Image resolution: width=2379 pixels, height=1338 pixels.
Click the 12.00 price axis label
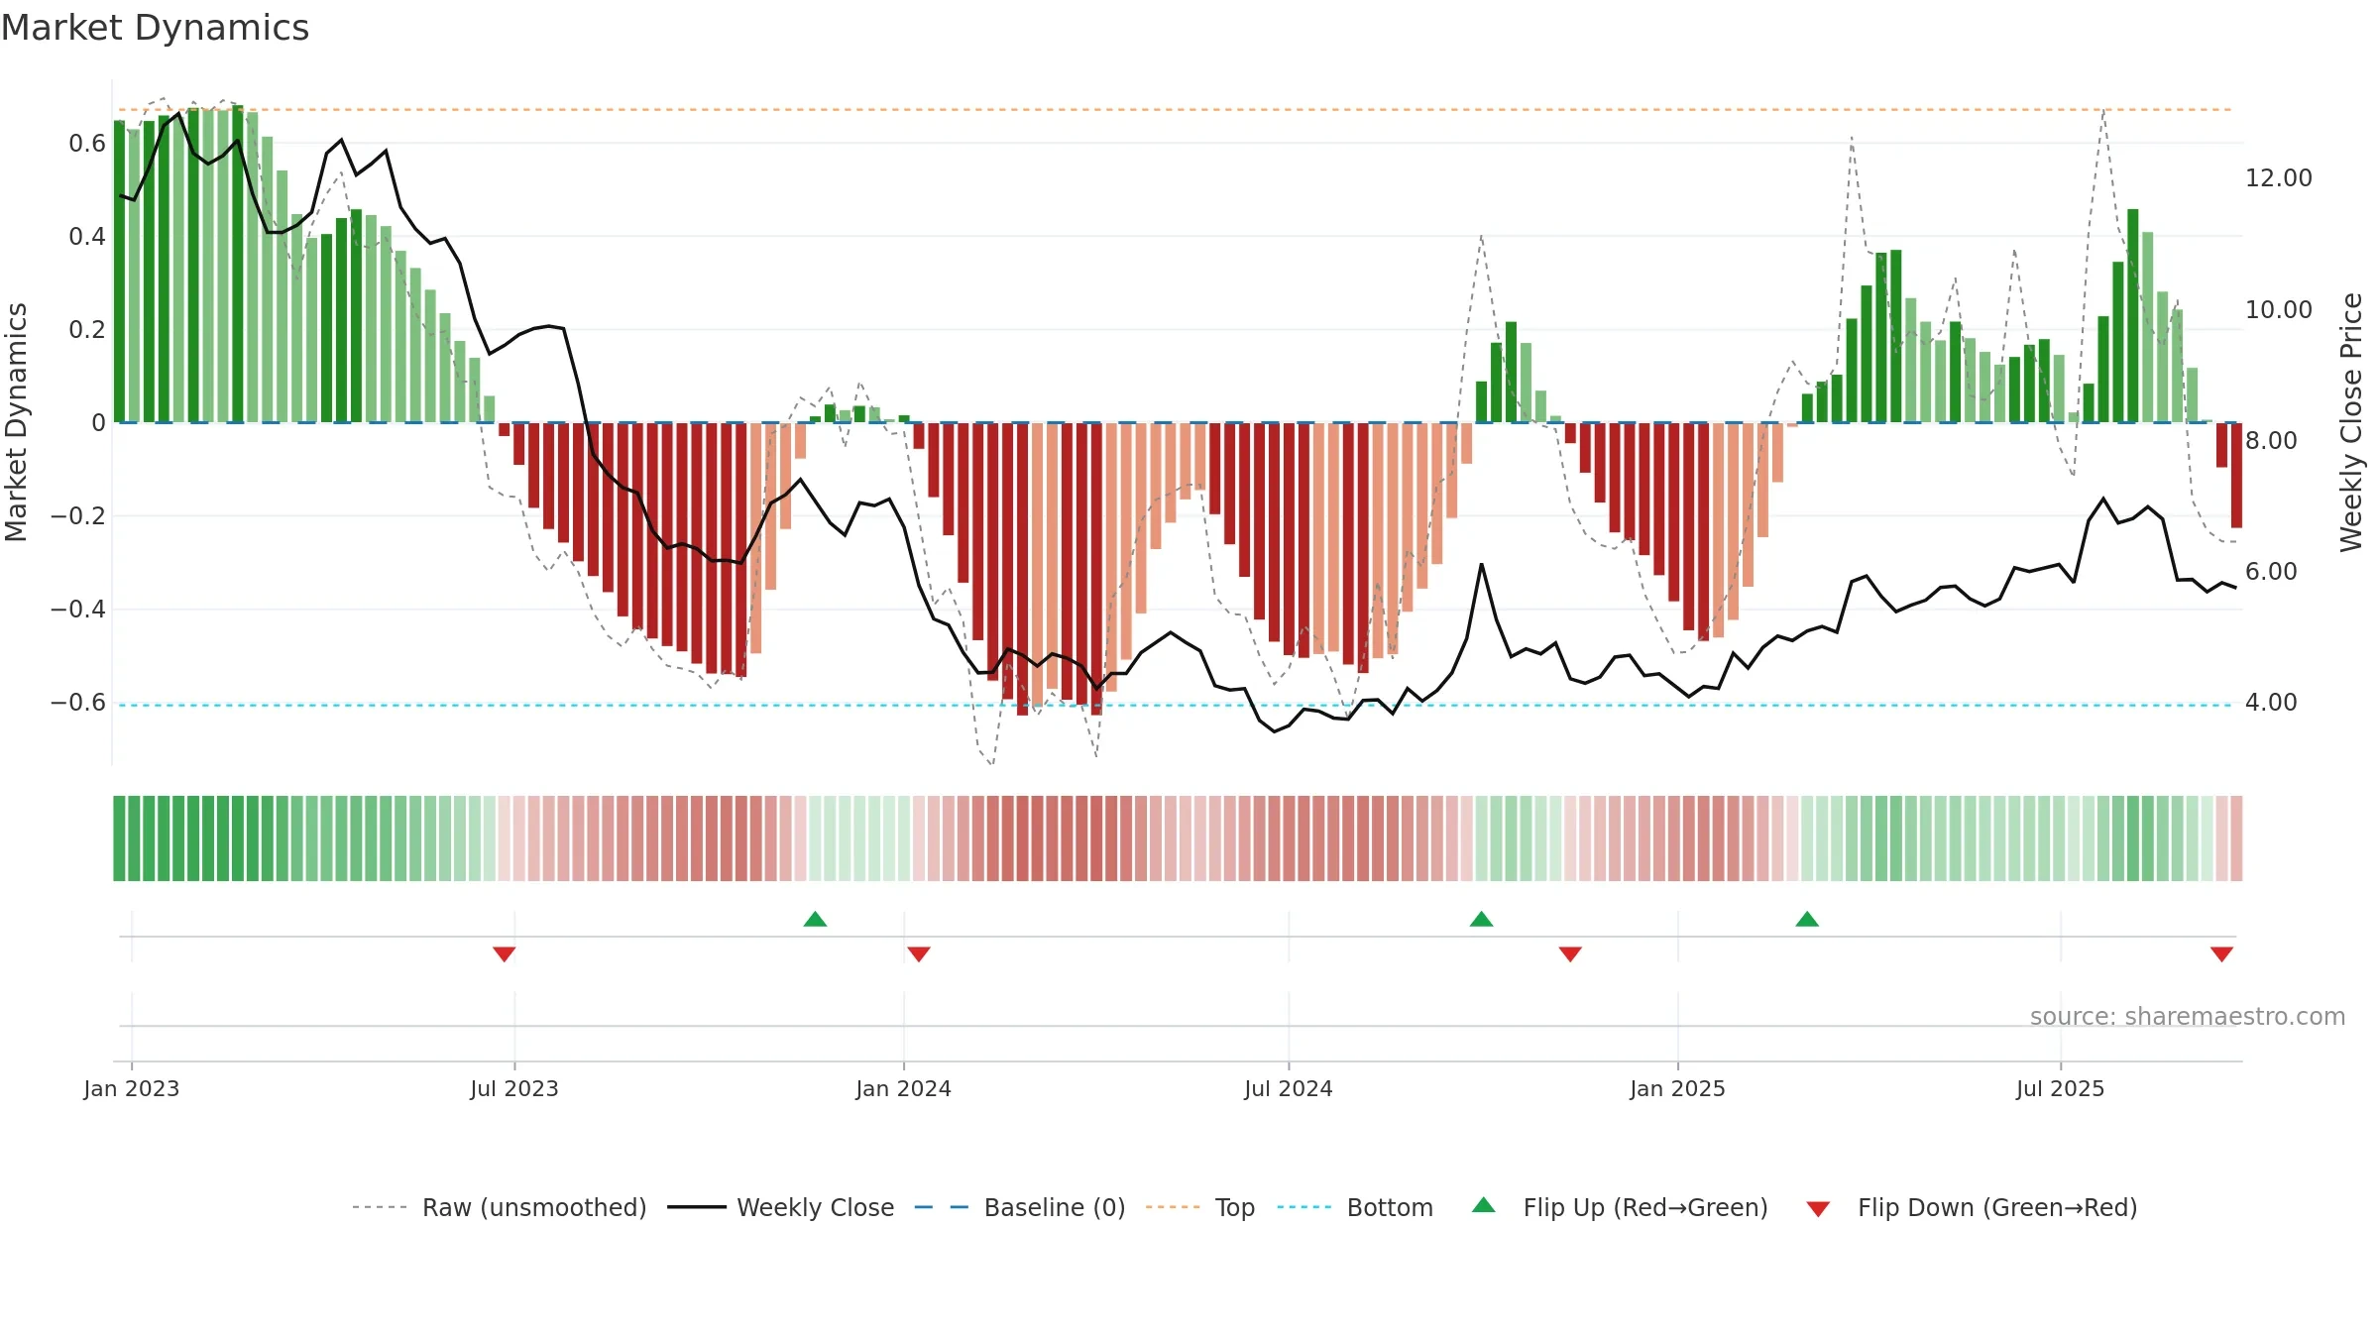click(x=2279, y=178)
